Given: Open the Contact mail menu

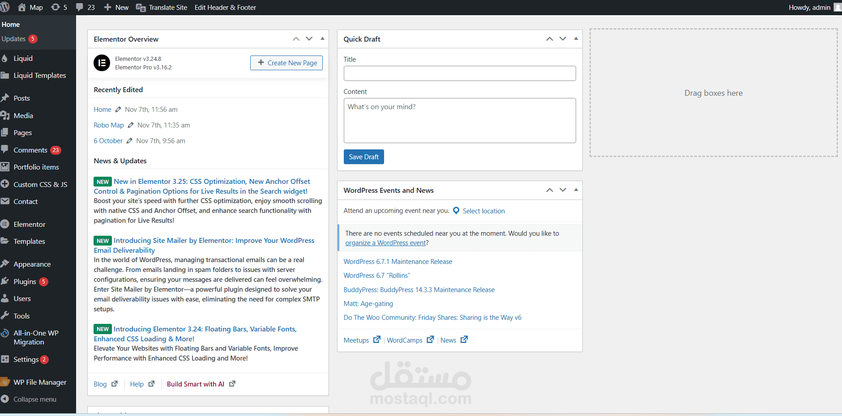Looking at the screenshot, I should tap(26, 201).
